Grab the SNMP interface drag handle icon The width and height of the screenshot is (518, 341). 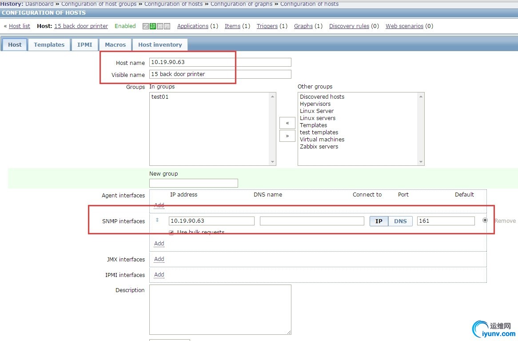tap(157, 220)
